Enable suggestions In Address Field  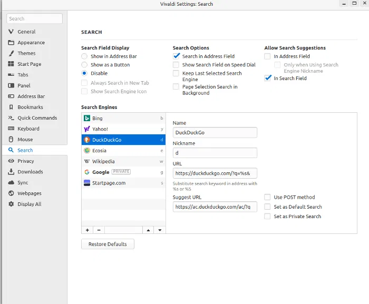[267, 56]
